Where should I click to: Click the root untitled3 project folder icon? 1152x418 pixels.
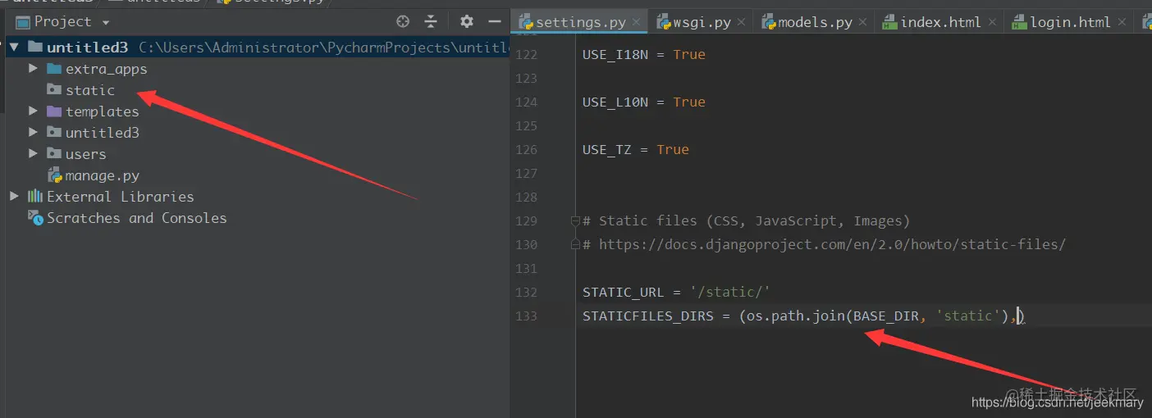tap(35, 48)
